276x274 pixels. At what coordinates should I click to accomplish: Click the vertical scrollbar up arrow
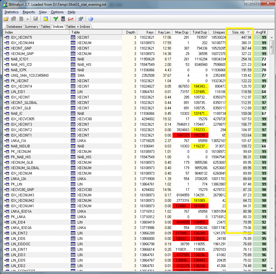[x=271, y=37]
